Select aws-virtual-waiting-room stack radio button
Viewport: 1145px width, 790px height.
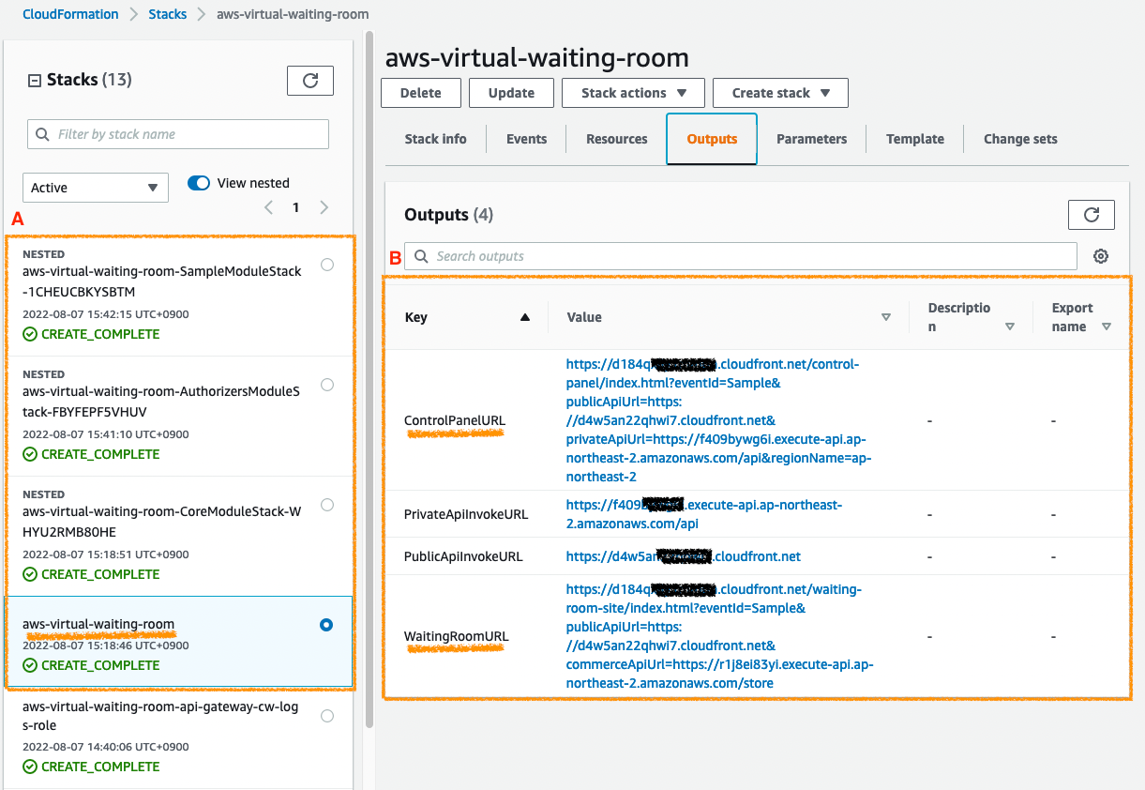pos(326,625)
